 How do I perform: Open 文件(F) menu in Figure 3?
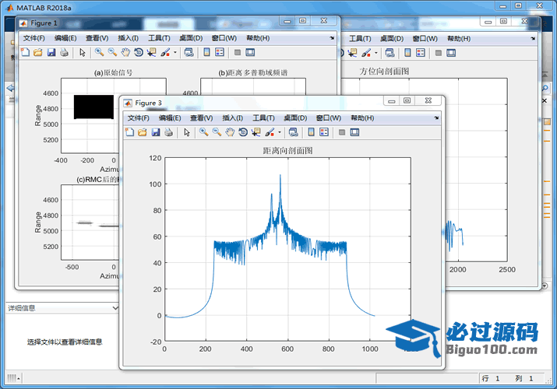click(x=138, y=118)
